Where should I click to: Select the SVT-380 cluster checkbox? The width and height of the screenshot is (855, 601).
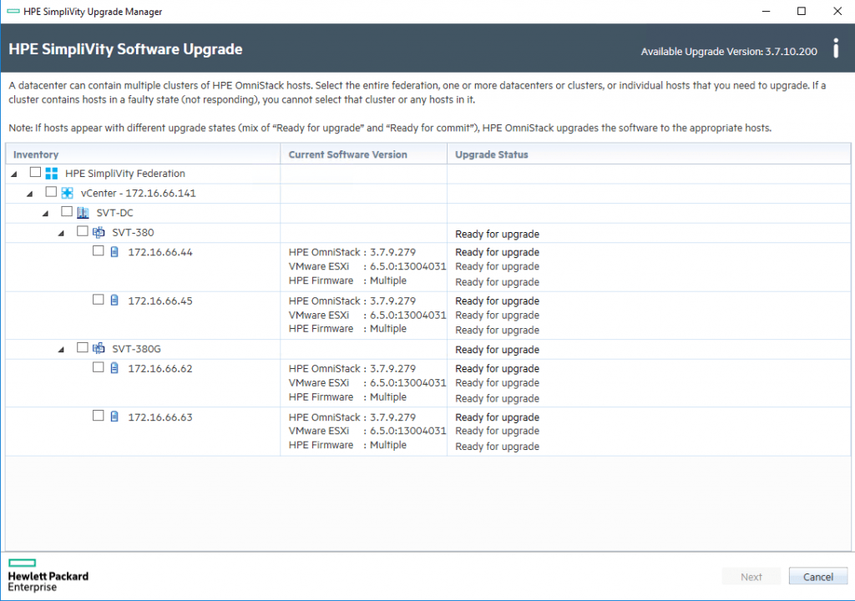pyautogui.click(x=83, y=232)
